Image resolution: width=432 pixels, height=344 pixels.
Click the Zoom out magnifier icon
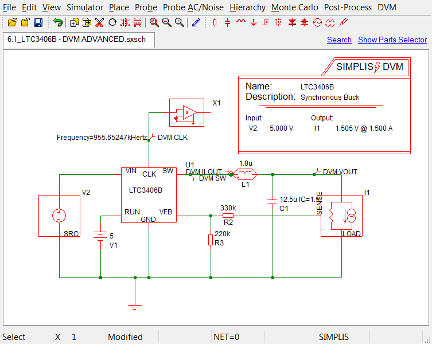pyautogui.click(x=166, y=22)
